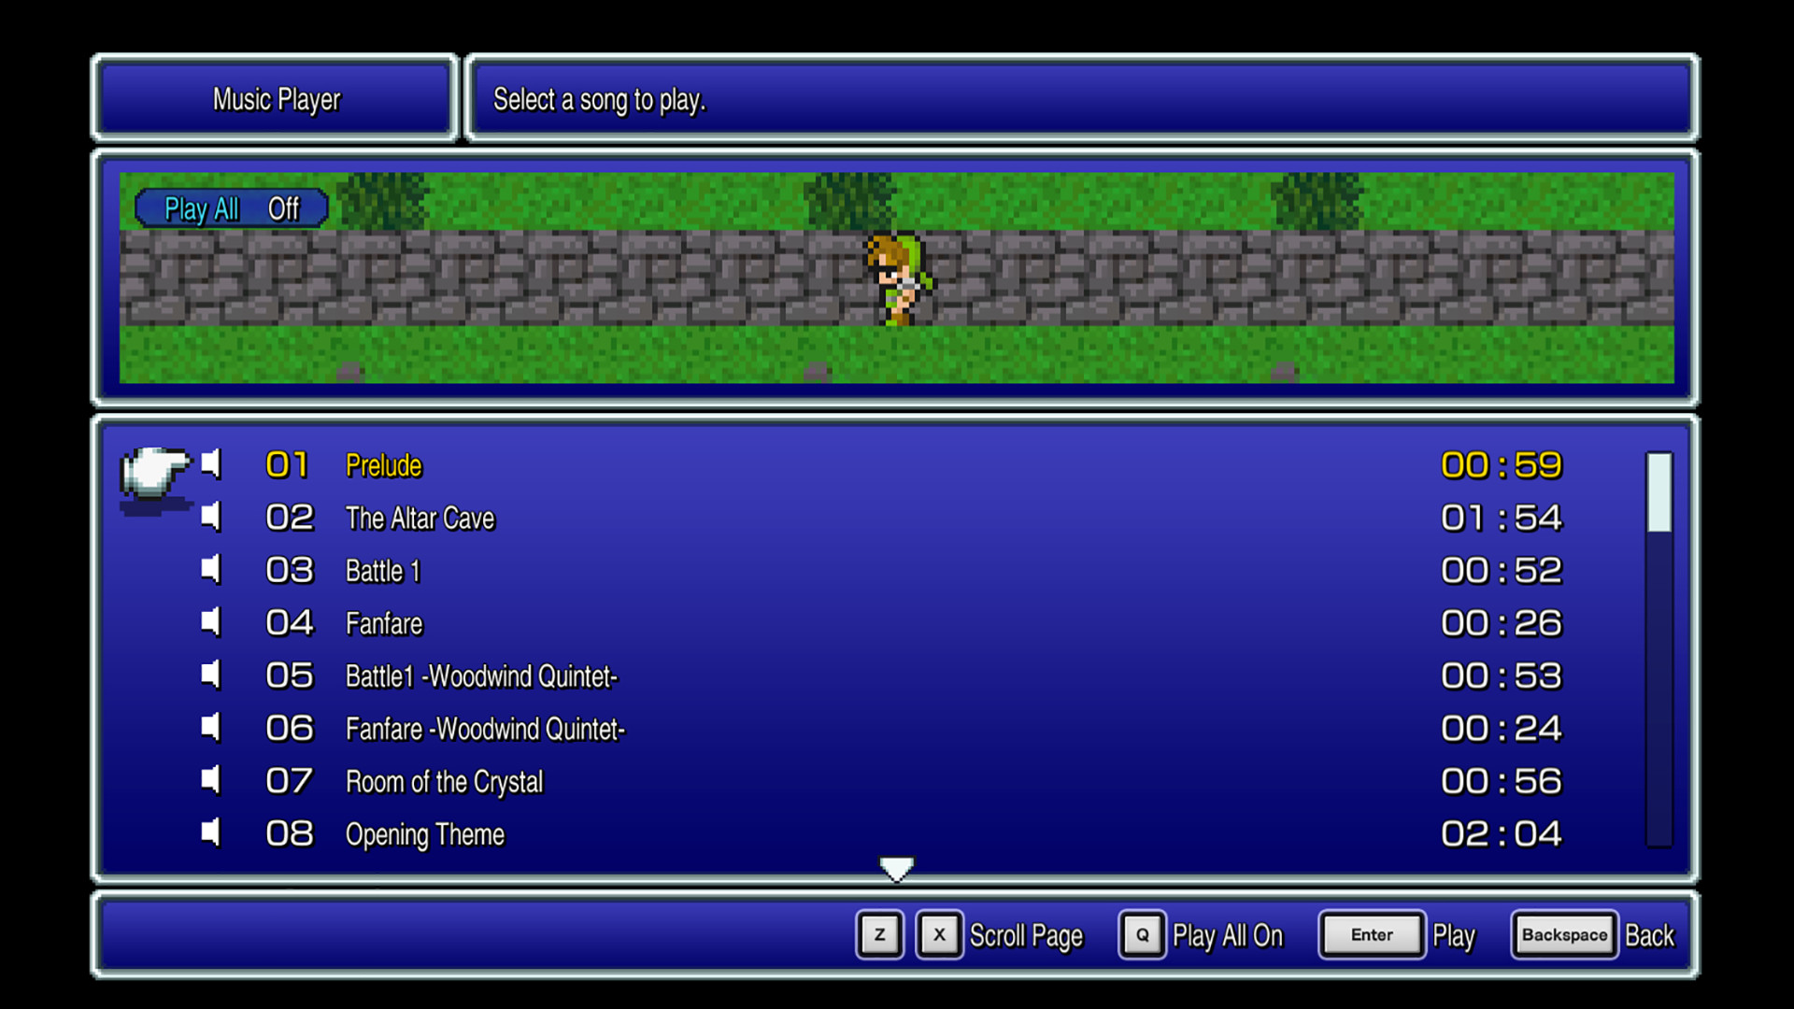Viewport: 1794px width, 1009px height.
Task: Click the Enter key icon
Action: click(1372, 934)
